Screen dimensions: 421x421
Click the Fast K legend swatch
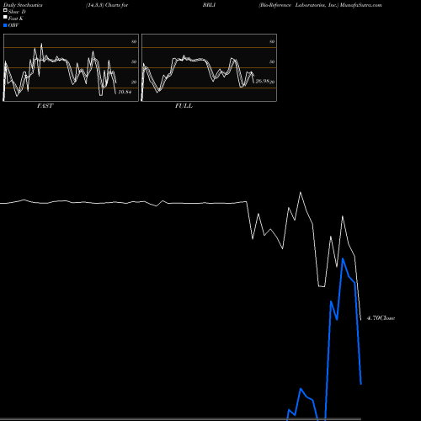(5, 18)
